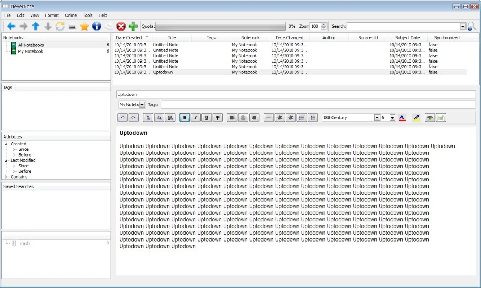Insert a horizontal rule line

[269, 117]
